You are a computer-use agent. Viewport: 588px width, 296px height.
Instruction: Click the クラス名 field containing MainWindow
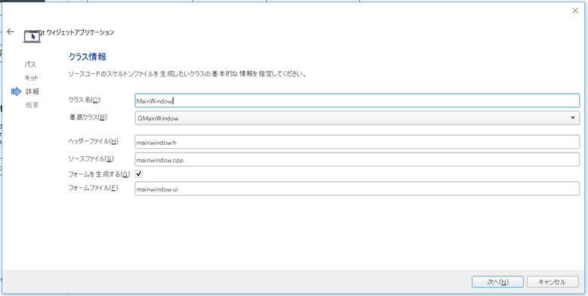point(357,100)
